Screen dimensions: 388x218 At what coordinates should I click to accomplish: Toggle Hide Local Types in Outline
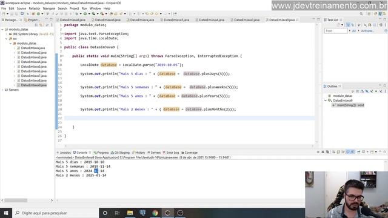381,91
